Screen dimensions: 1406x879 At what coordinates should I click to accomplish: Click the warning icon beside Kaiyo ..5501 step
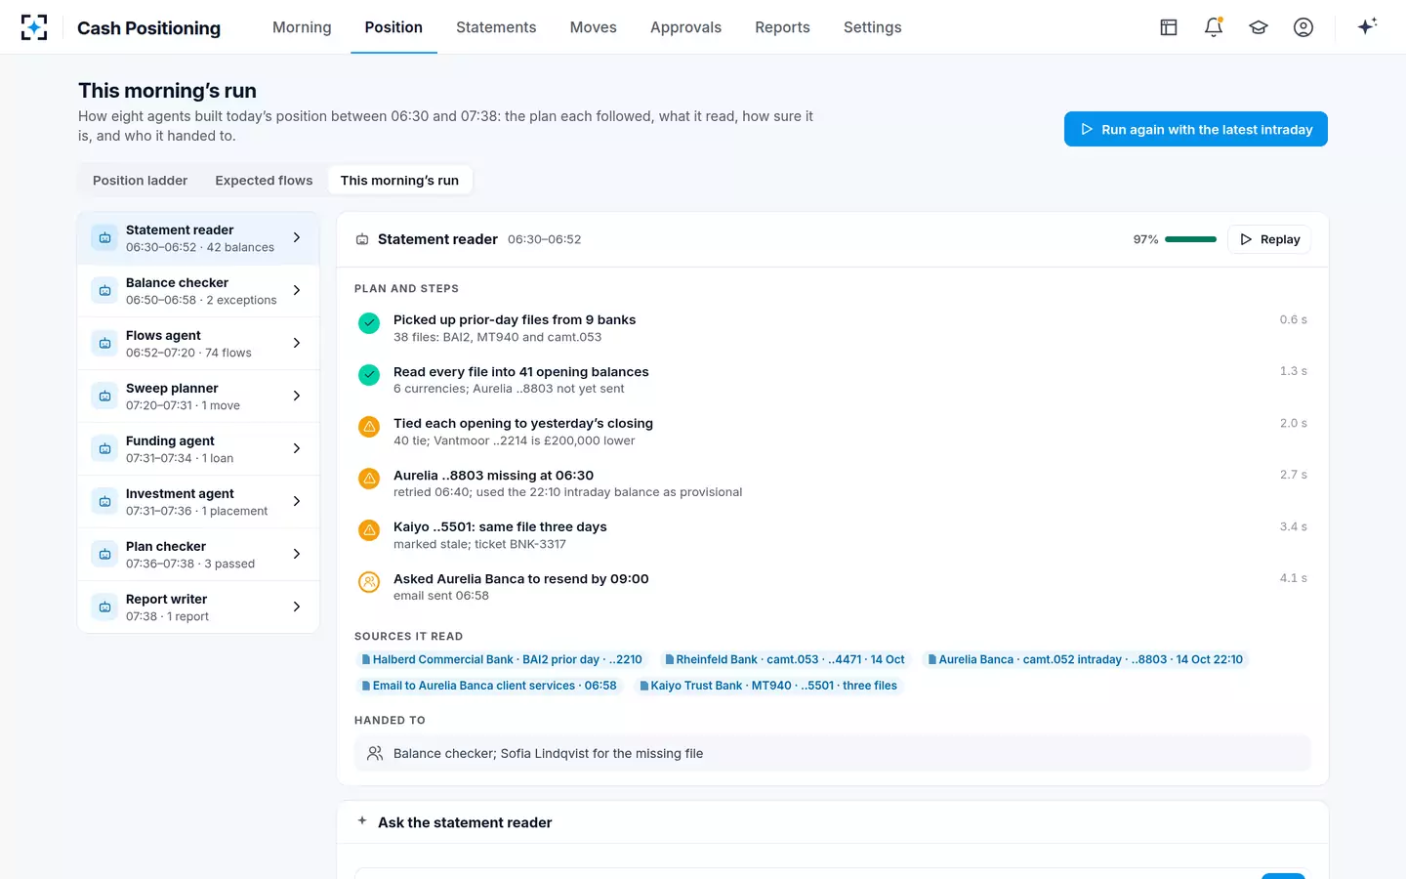(x=369, y=530)
